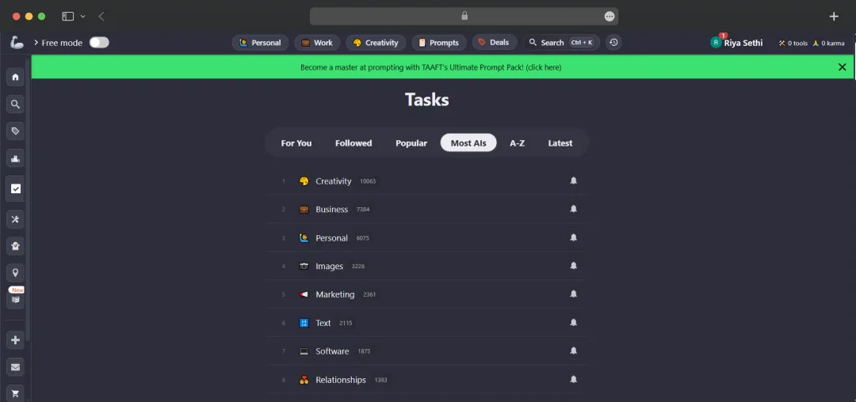Open the ghost icon in sidebar
Image resolution: width=856 pixels, height=402 pixels.
[15, 246]
